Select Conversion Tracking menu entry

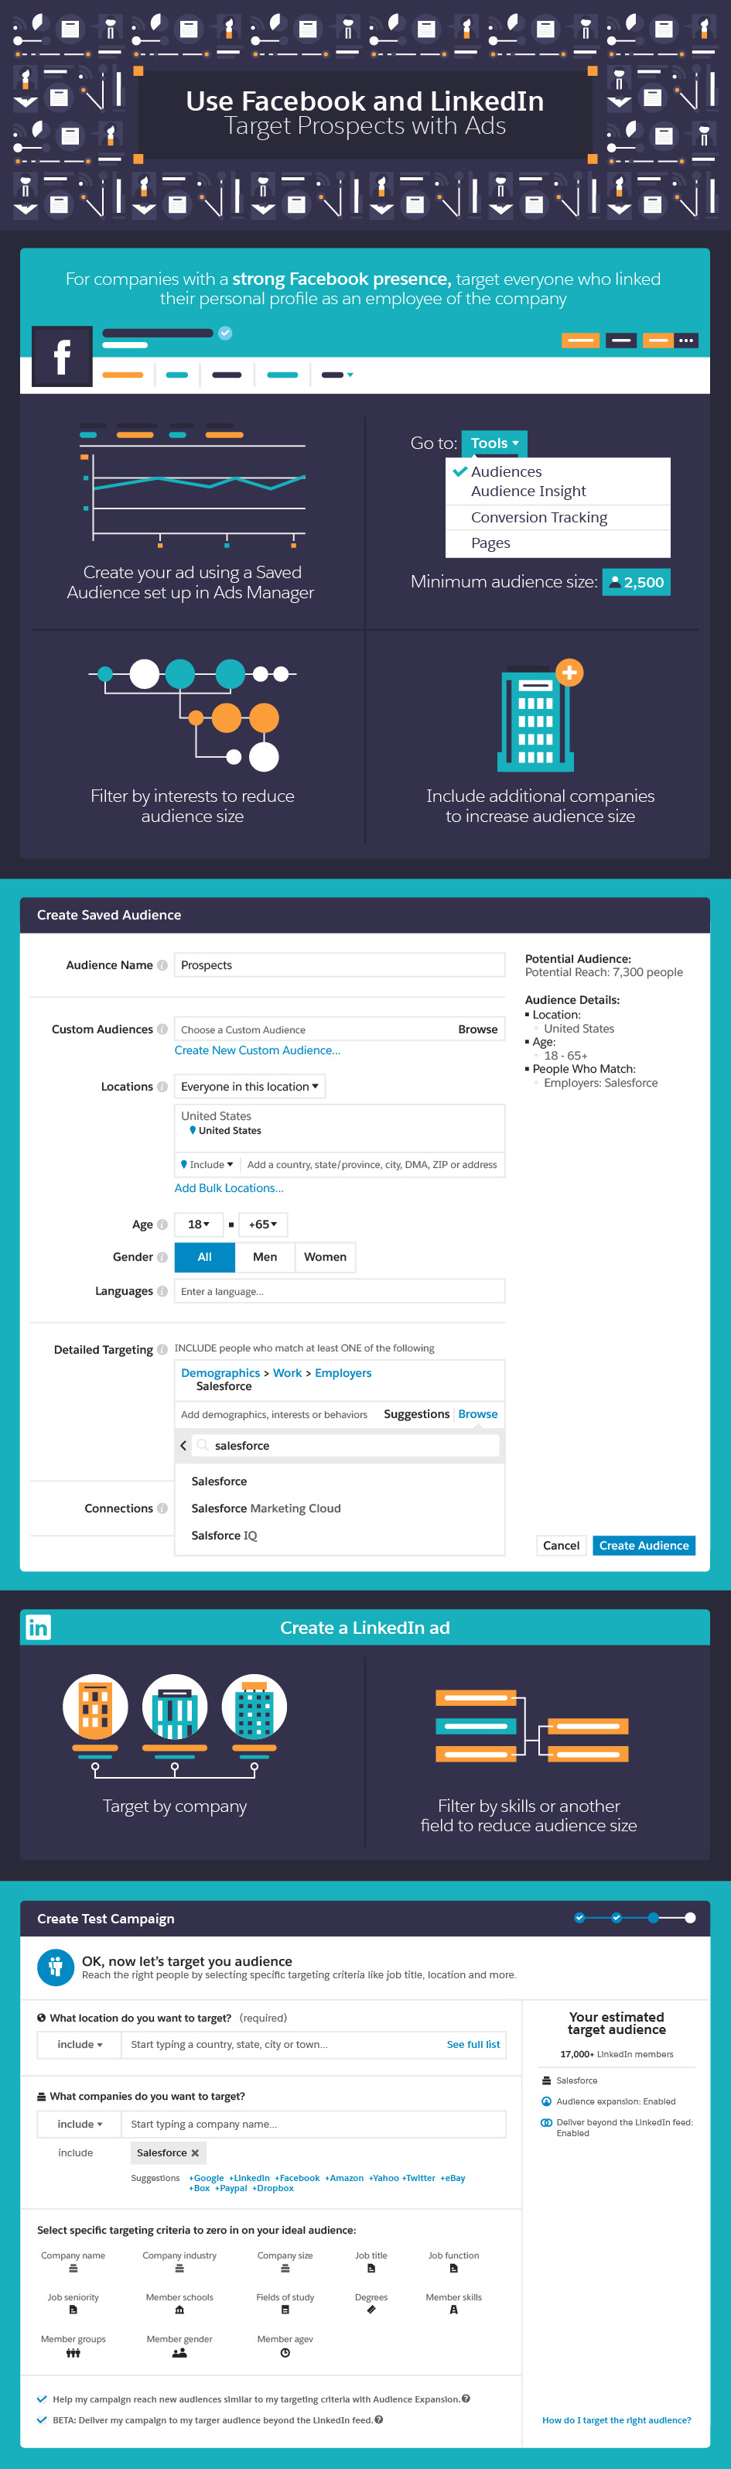coord(538,518)
